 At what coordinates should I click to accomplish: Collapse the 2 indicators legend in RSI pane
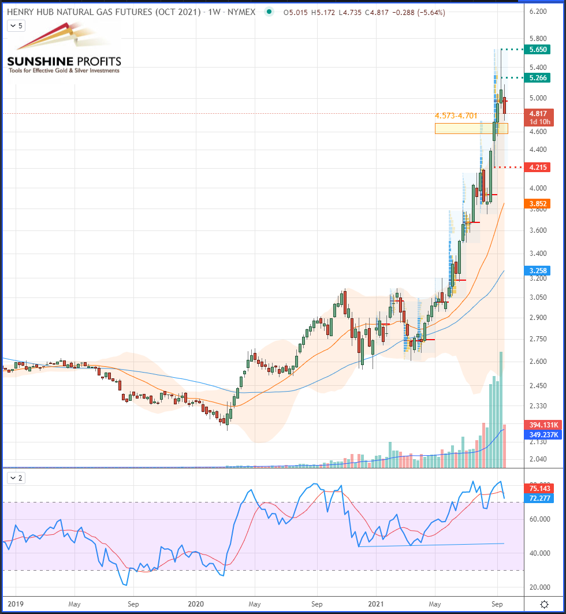[16, 478]
